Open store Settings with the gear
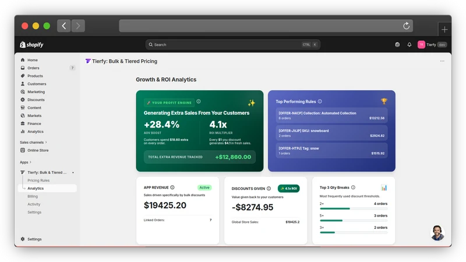Screen dimensions: 466x262 31,239
